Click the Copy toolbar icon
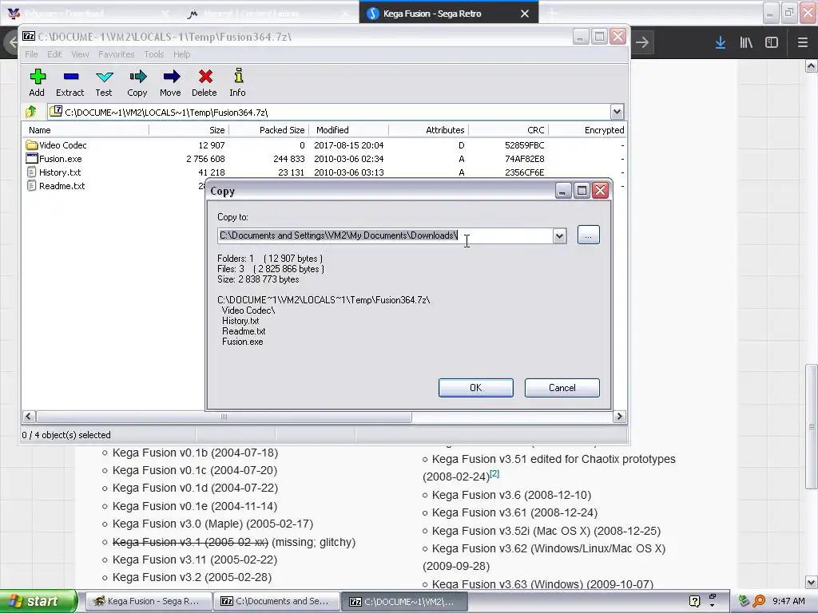This screenshot has width=818, height=613. (x=137, y=77)
